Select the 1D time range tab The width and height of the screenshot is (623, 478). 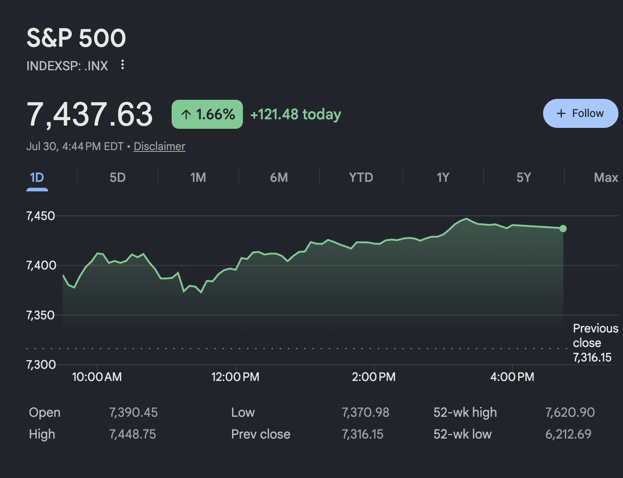click(37, 177)
